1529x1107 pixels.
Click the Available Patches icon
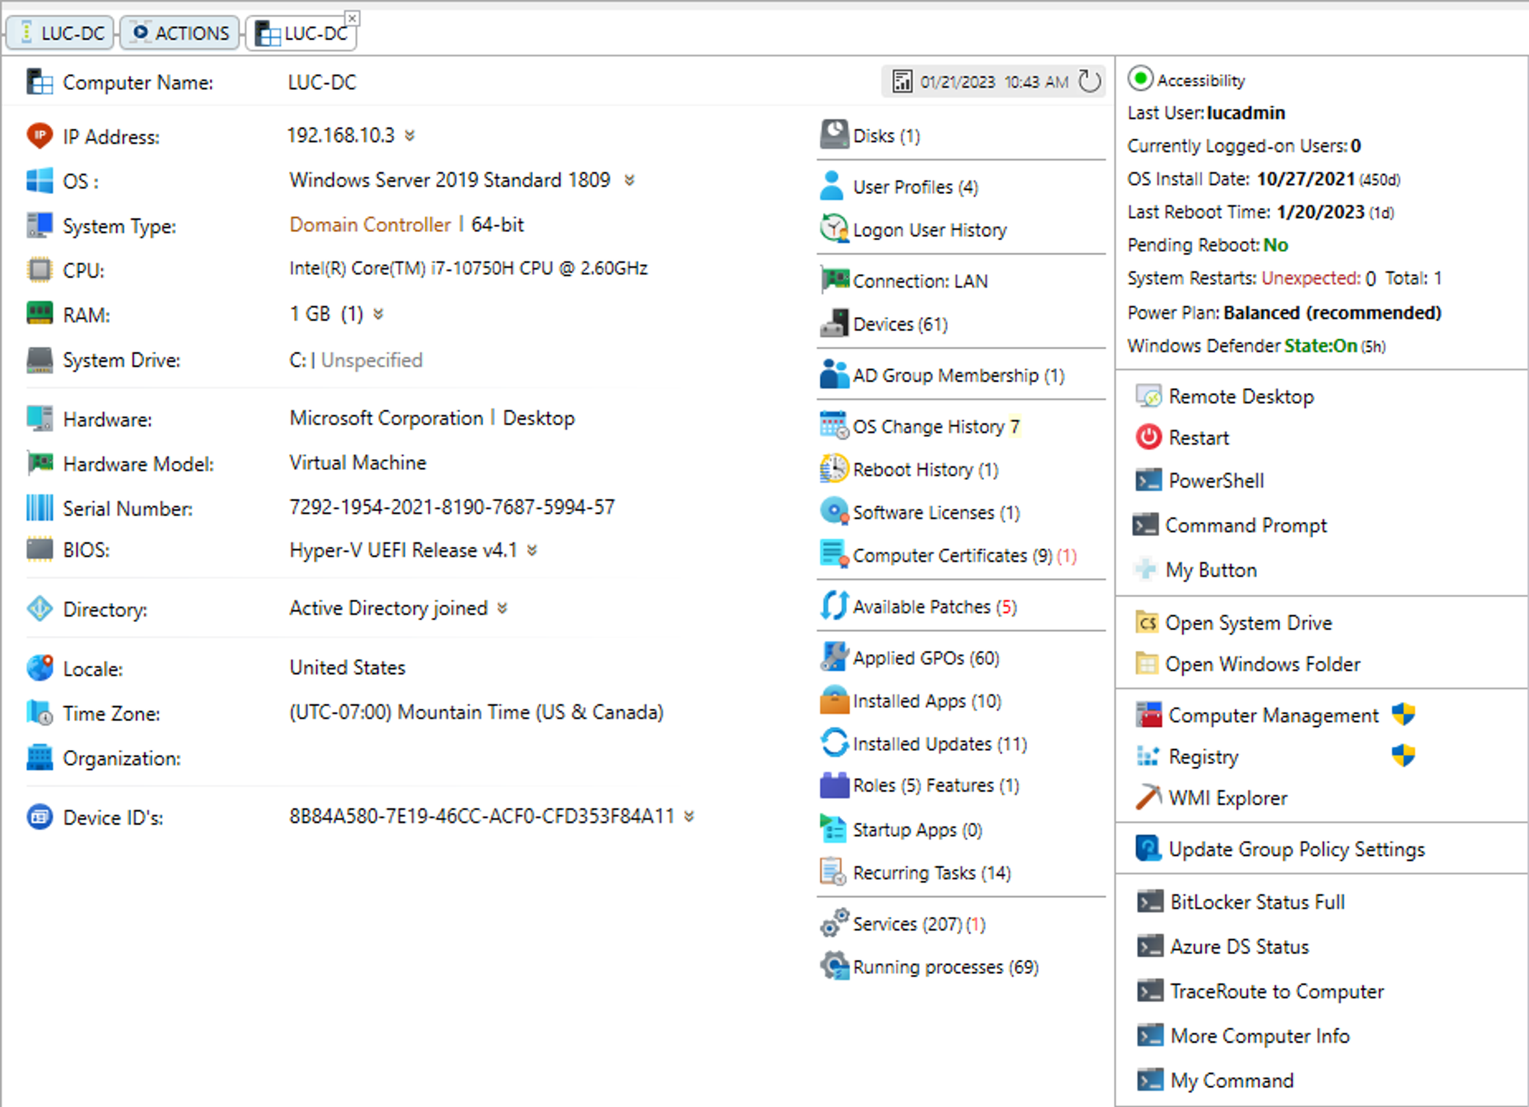click(834, 606)
